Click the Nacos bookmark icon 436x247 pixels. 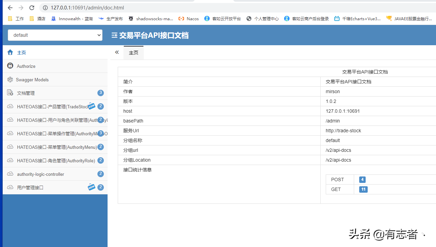tap(181, 19)
